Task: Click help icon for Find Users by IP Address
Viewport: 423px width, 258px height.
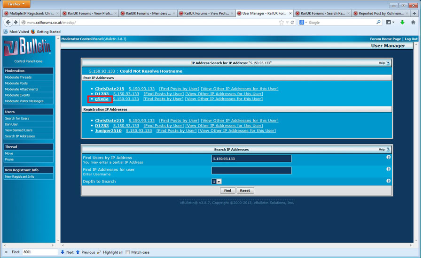Action: point(389,157)
